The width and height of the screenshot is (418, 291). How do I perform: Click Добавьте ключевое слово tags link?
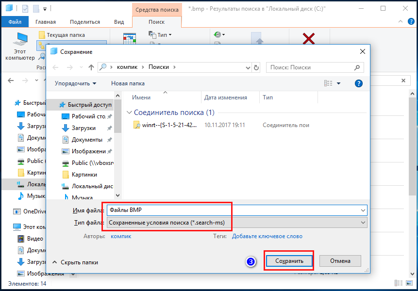click(267, 236)
